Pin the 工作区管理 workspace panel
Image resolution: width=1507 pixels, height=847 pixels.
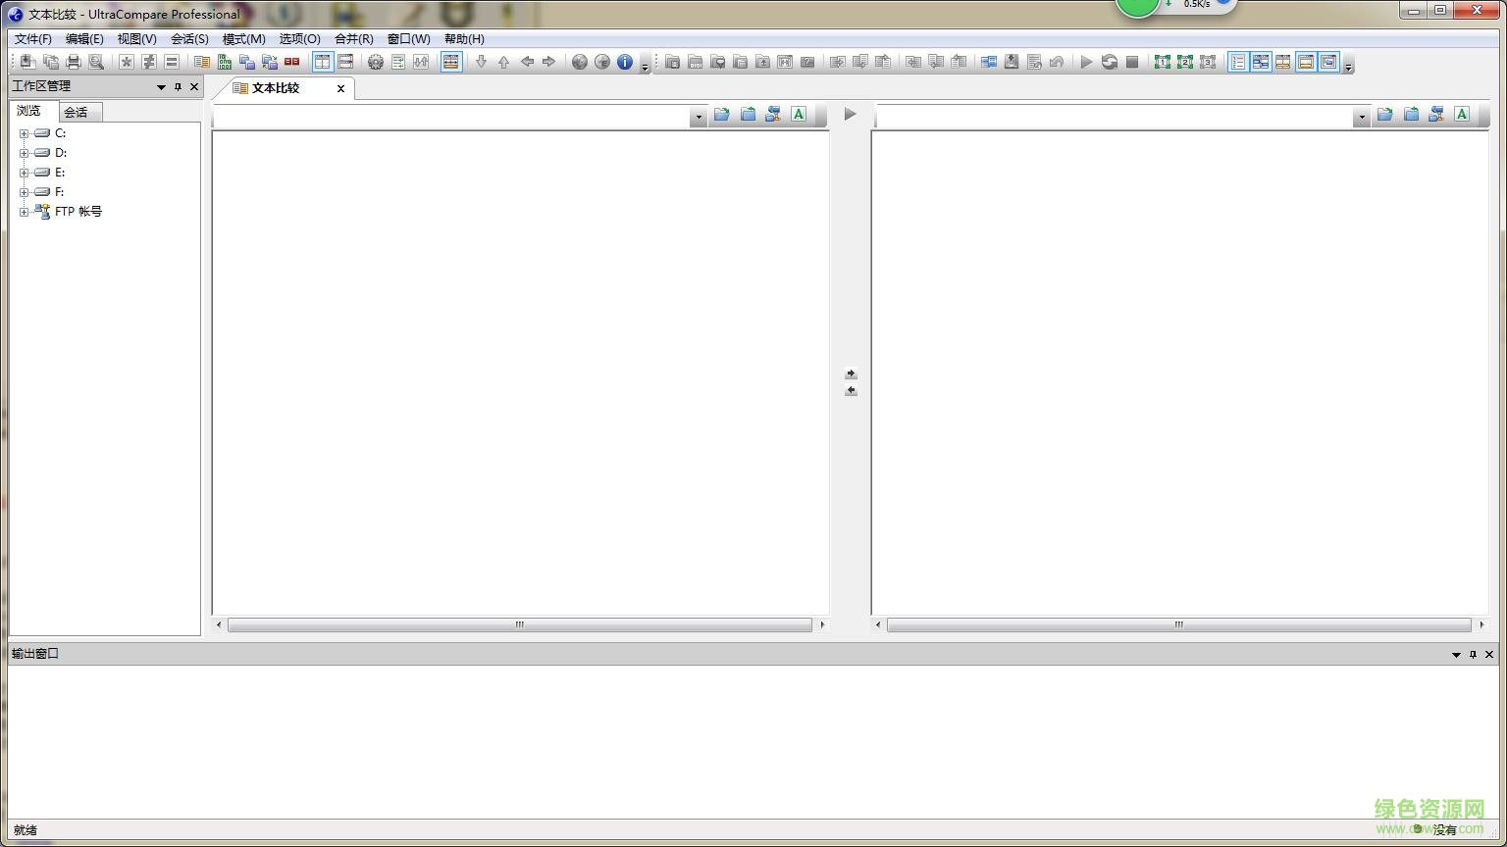click(x=178, y=87)
